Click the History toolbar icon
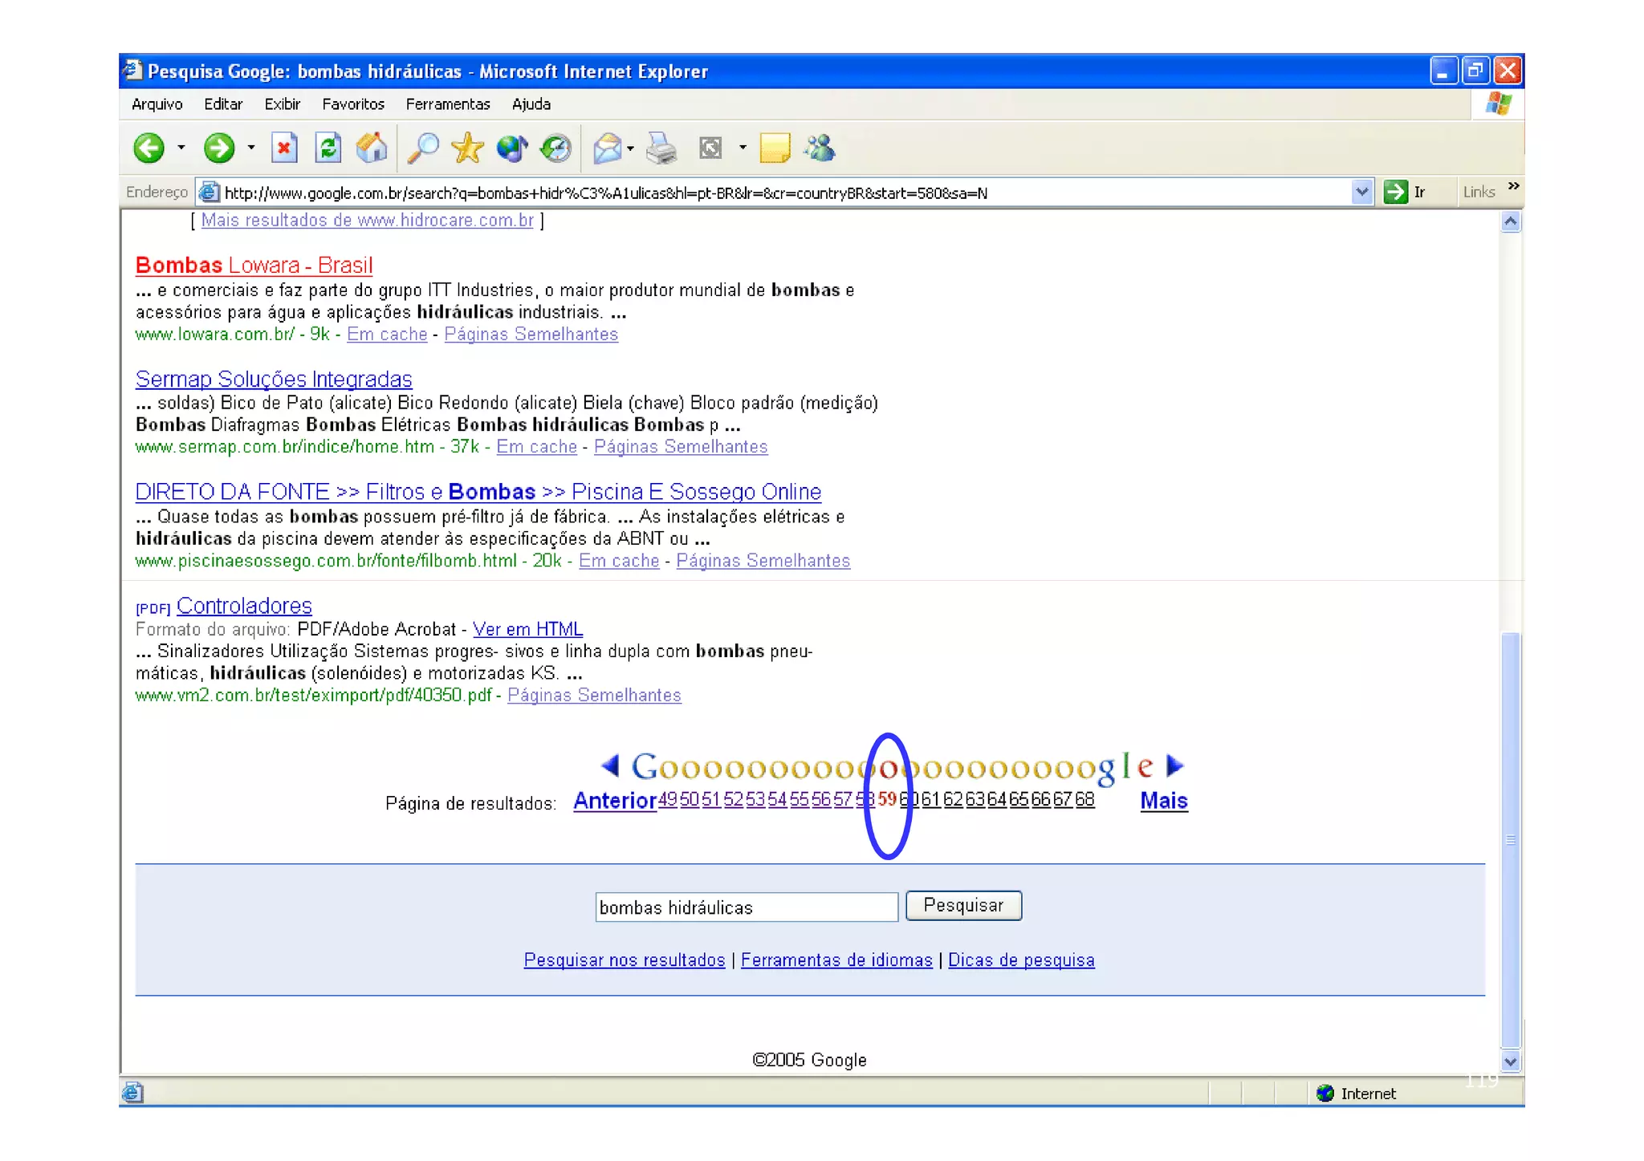The height and width of the screenshot is (1161, 1644). pos(555,148)
